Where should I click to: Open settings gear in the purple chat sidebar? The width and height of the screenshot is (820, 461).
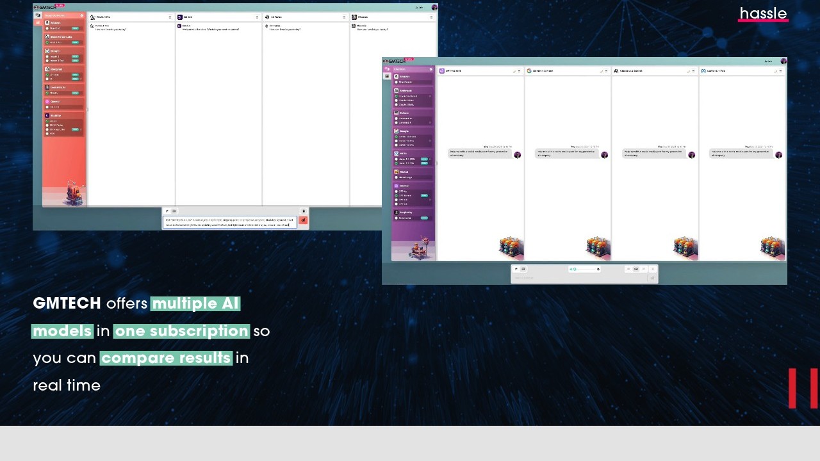pos(431,69)
